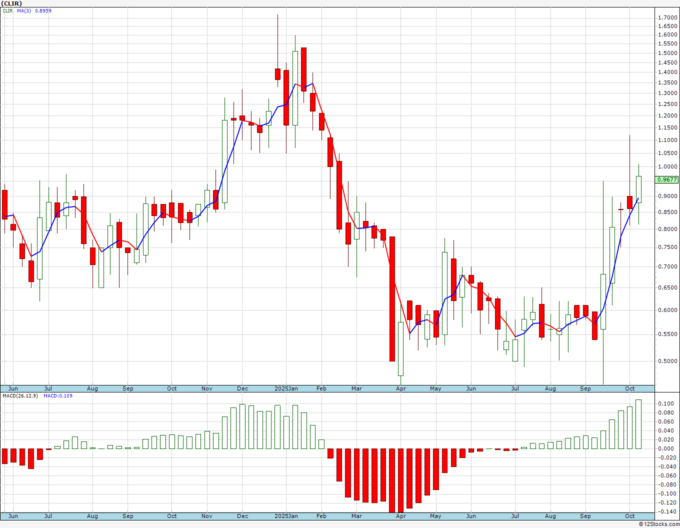This screenshot has width=680, height=528.
Task: Click the 1.1000 price axis label
Action: pyautogui.click(x=668, y=140)
